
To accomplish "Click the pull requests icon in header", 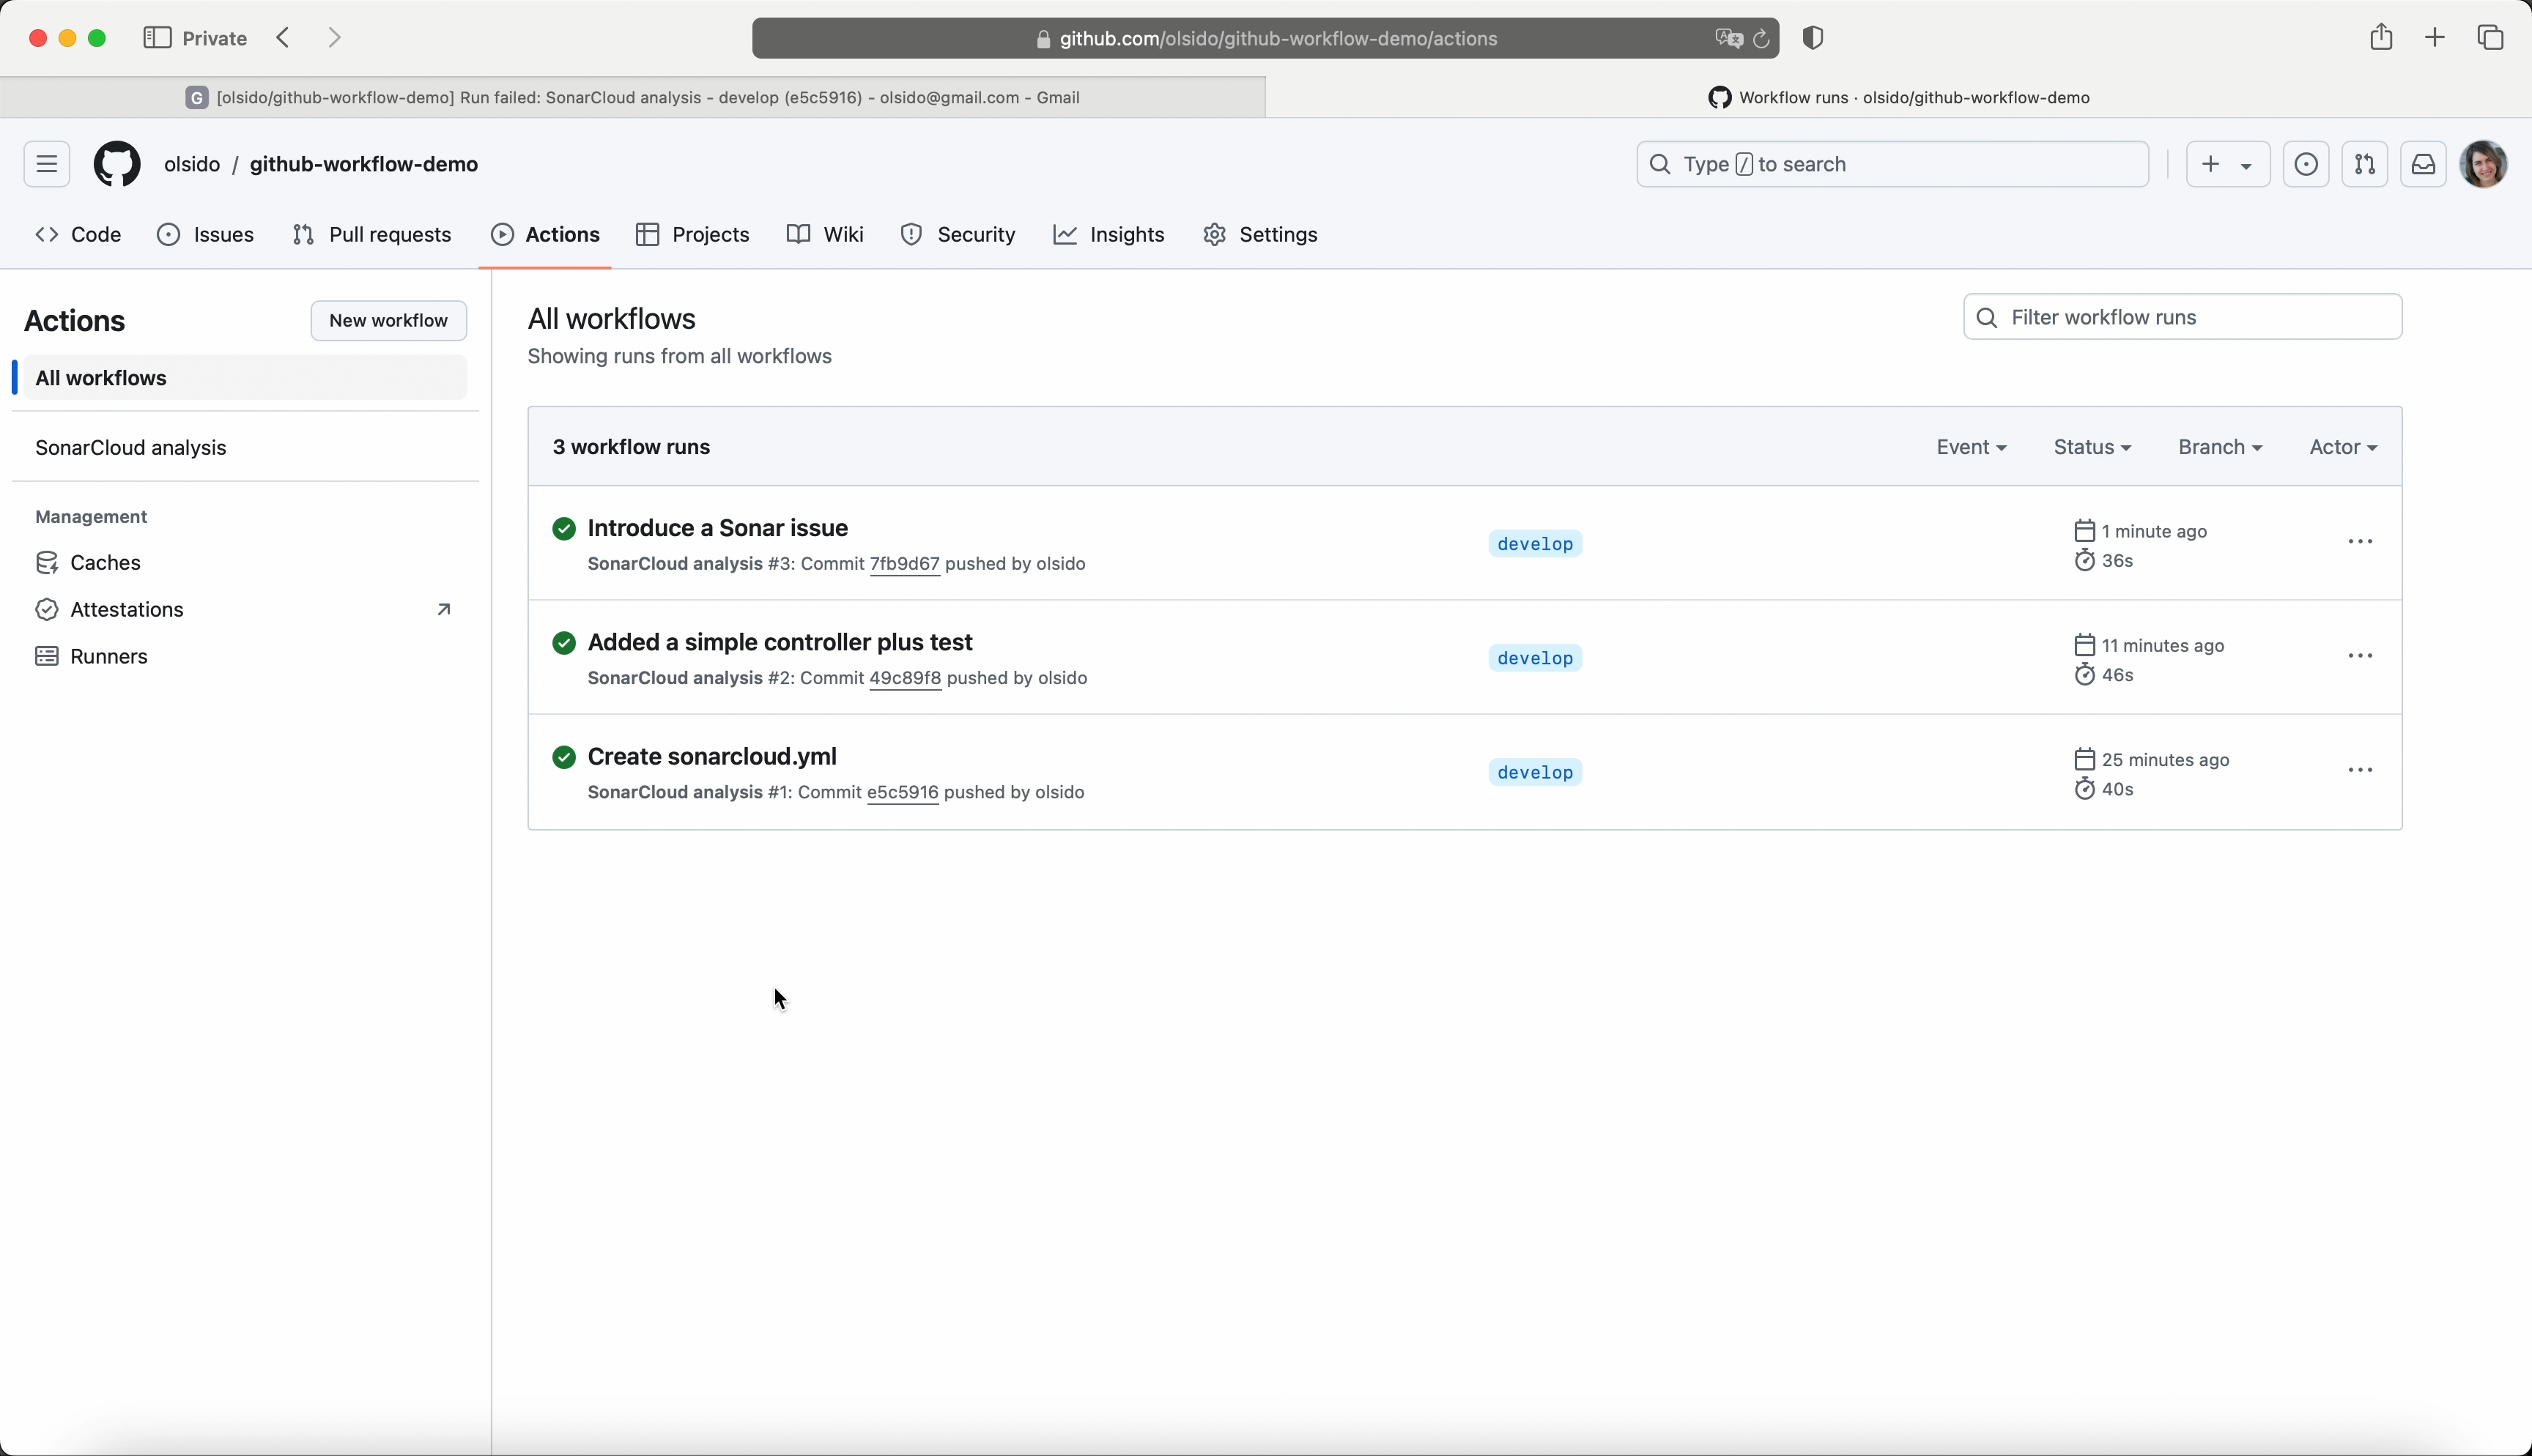I will tap(2364, 164).
